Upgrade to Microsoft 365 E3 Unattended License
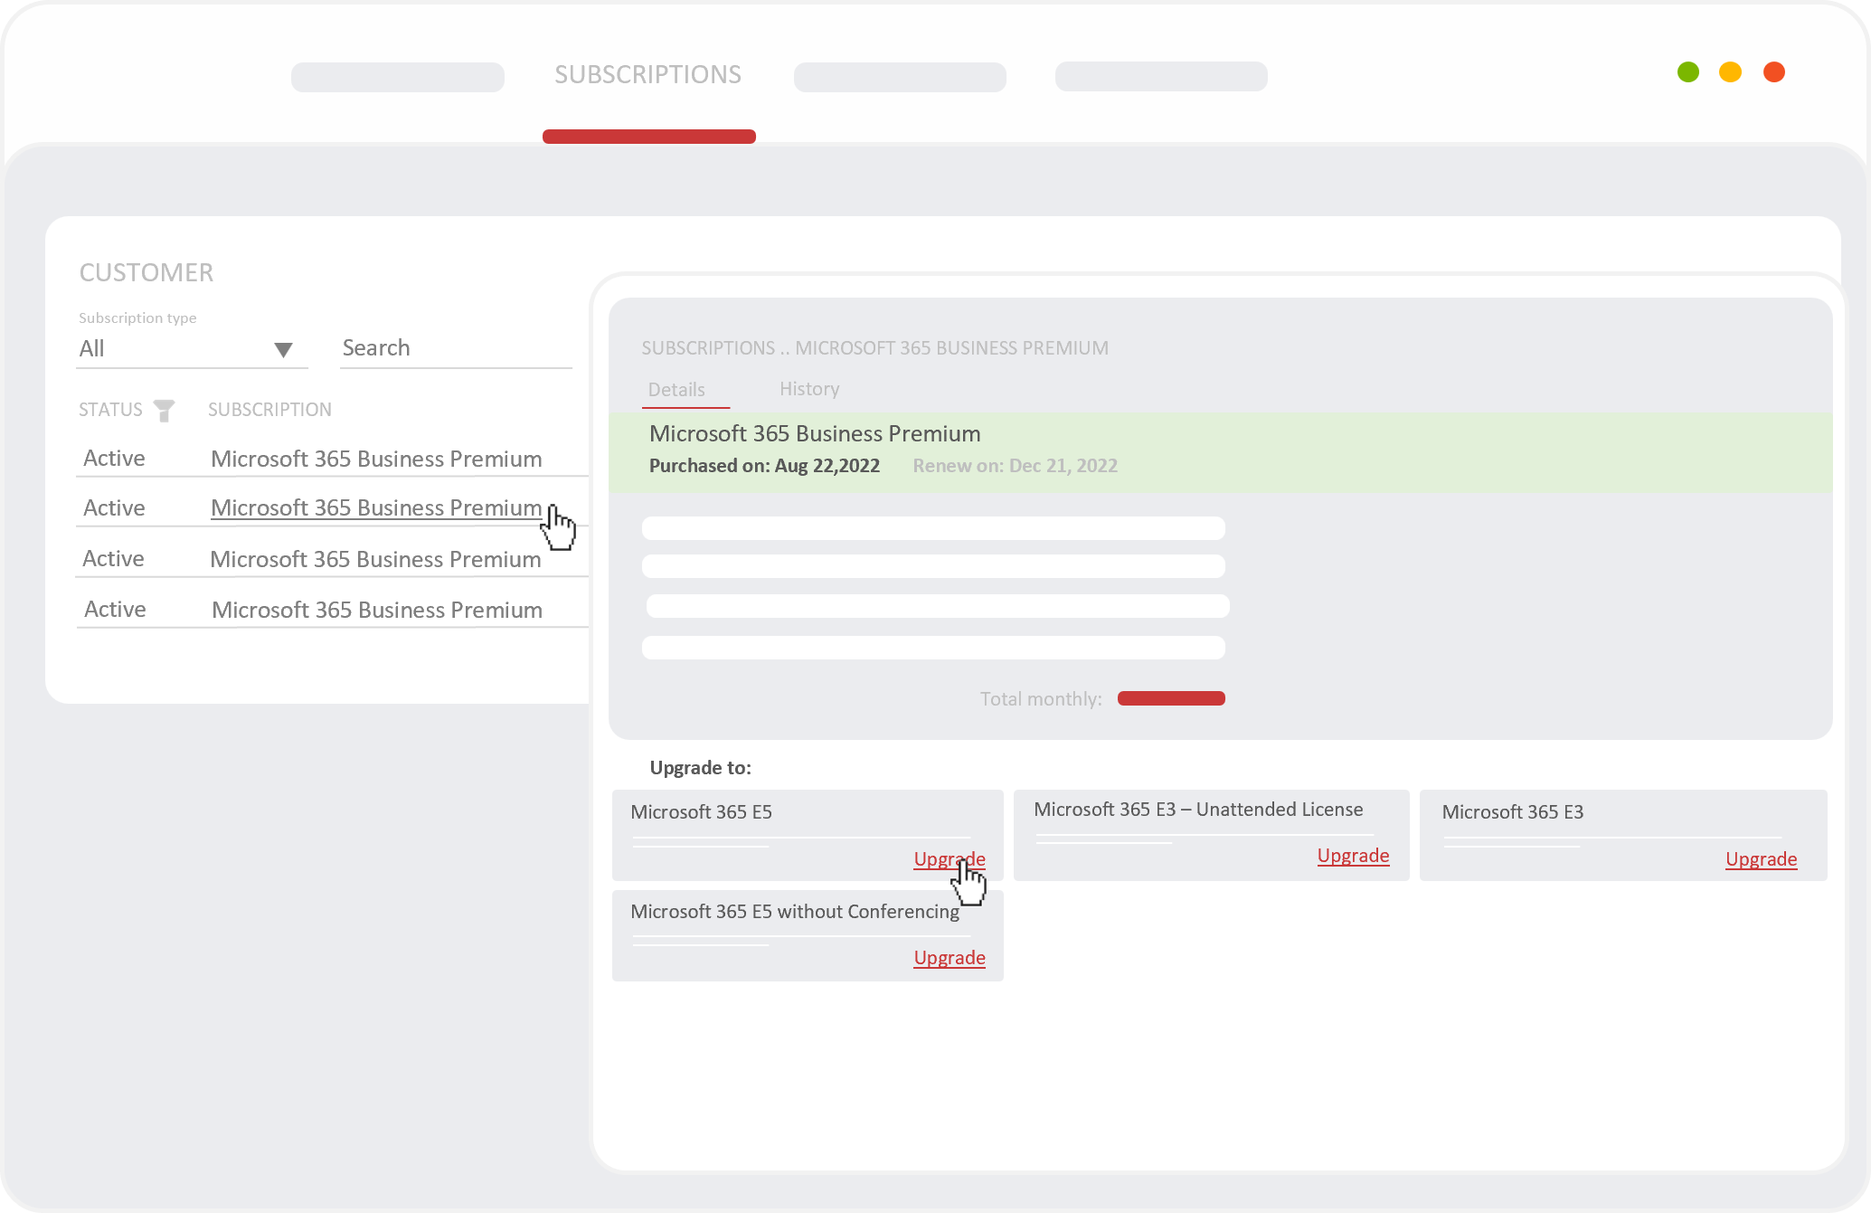The image size is (1871, 1213). click(x=1353, y=856)
